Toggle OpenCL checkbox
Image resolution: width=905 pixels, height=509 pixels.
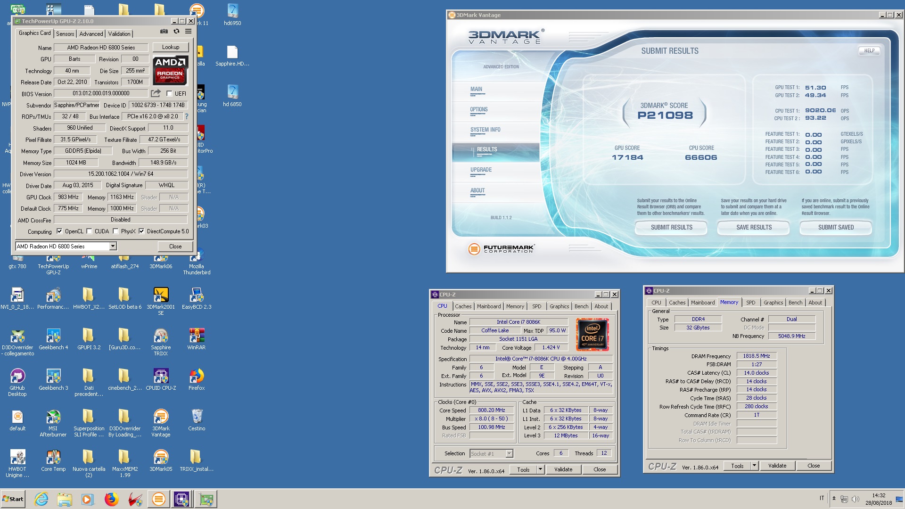click(59, 231)
